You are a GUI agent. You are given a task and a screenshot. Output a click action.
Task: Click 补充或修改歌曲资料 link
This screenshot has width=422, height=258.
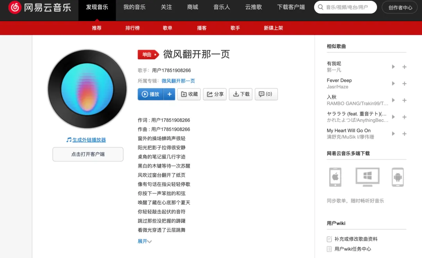point(356,239)
